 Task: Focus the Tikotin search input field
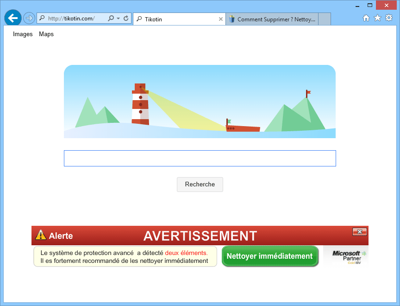200,159
